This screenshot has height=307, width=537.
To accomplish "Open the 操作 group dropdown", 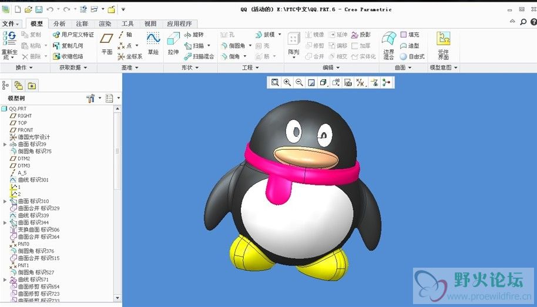I will point(24,68).
